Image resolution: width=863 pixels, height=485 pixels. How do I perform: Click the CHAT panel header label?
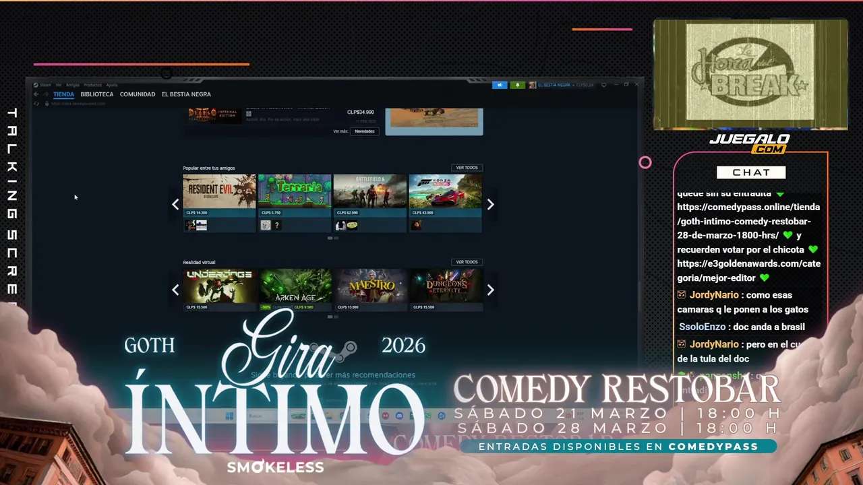point(751,172)
